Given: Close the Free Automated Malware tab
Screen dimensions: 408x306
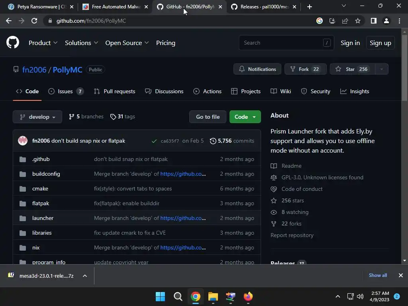Looking at the screenshot, I should (146, 7).
